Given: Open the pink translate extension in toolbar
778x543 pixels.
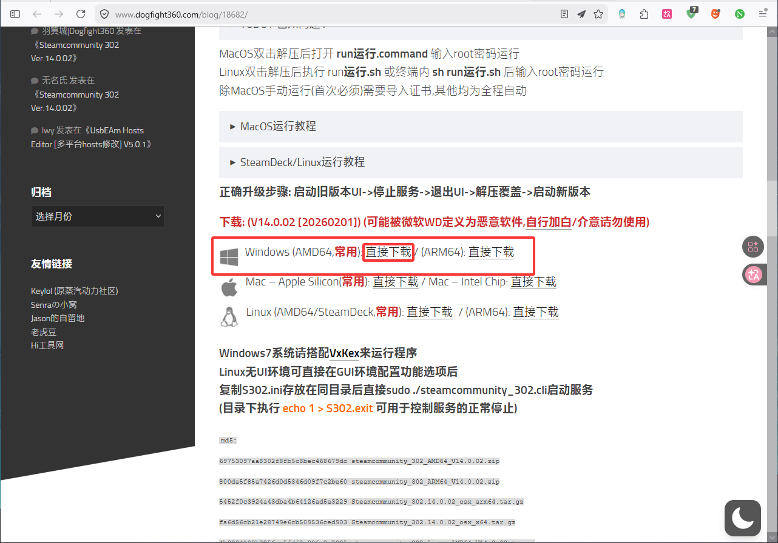Looking at the screenshot, I should coord(667,14).
